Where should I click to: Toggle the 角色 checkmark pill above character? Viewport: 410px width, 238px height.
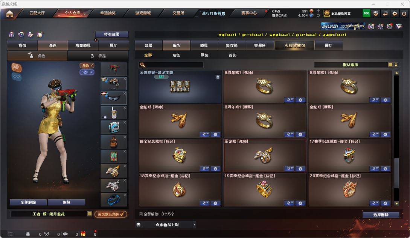[87, 65]
